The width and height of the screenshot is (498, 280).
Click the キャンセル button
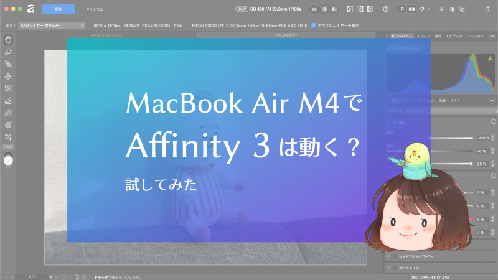tap(95, 9)
